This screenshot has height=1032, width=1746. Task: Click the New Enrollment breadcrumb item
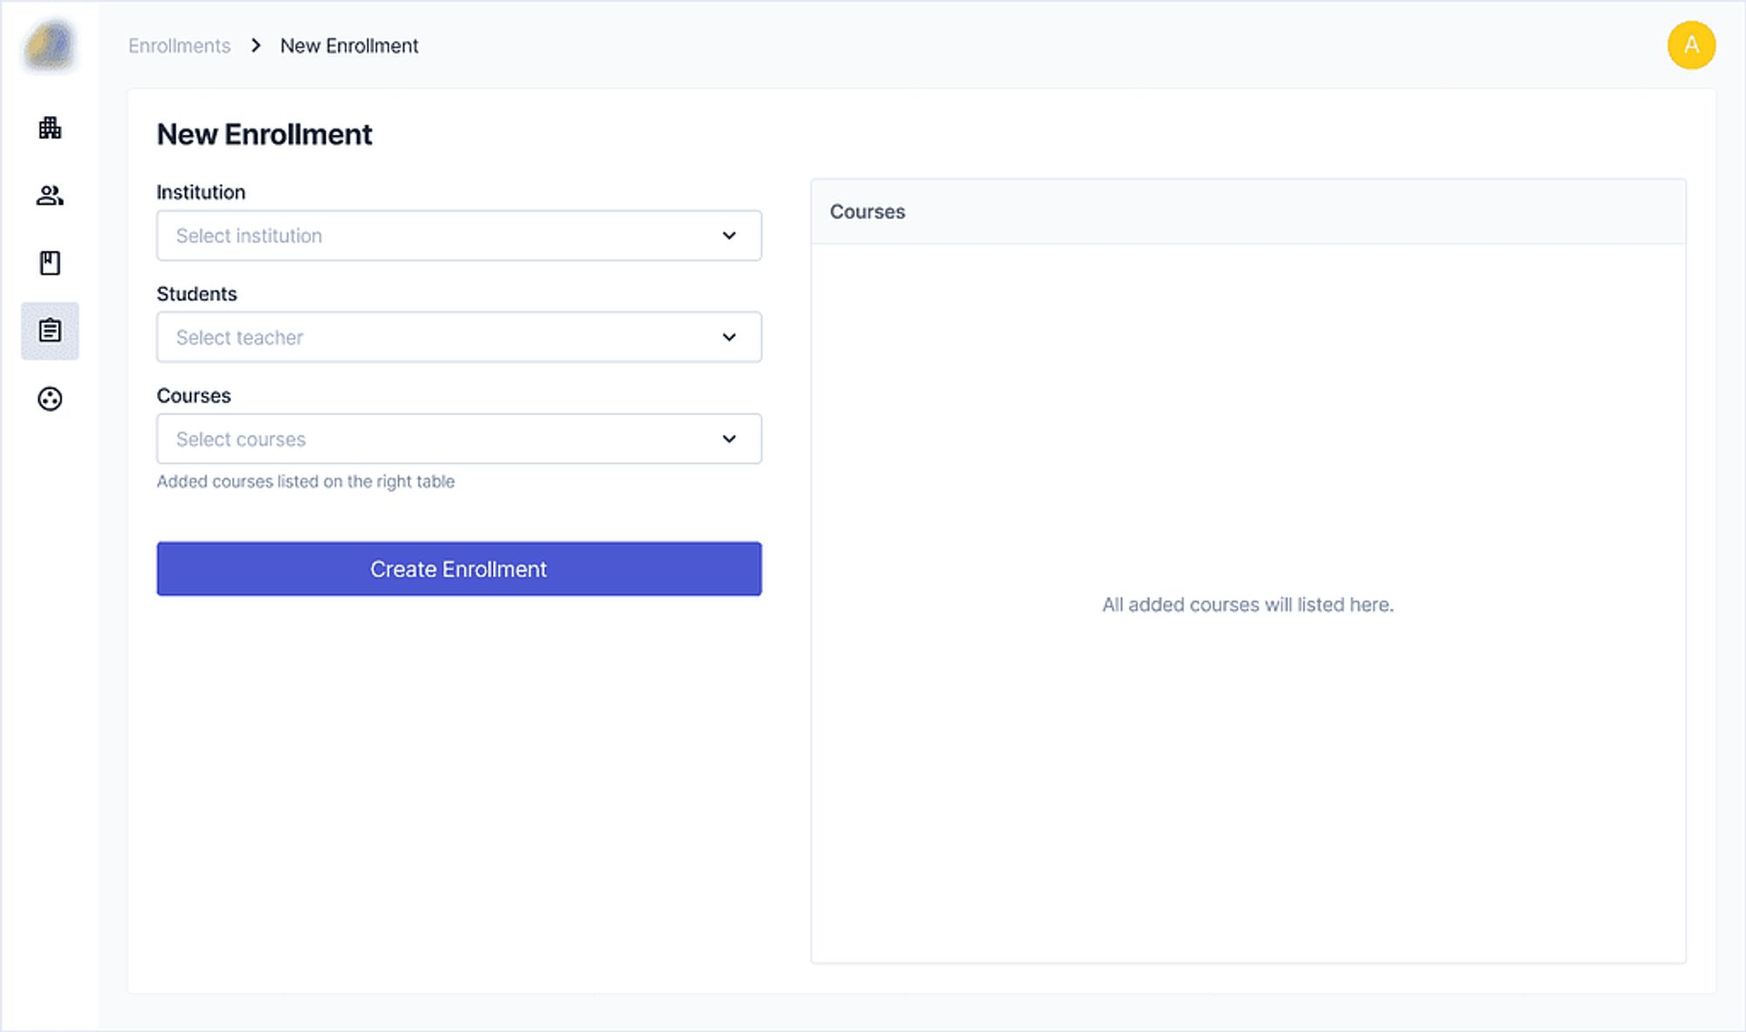pyautogui.click(x=349, y=45)
